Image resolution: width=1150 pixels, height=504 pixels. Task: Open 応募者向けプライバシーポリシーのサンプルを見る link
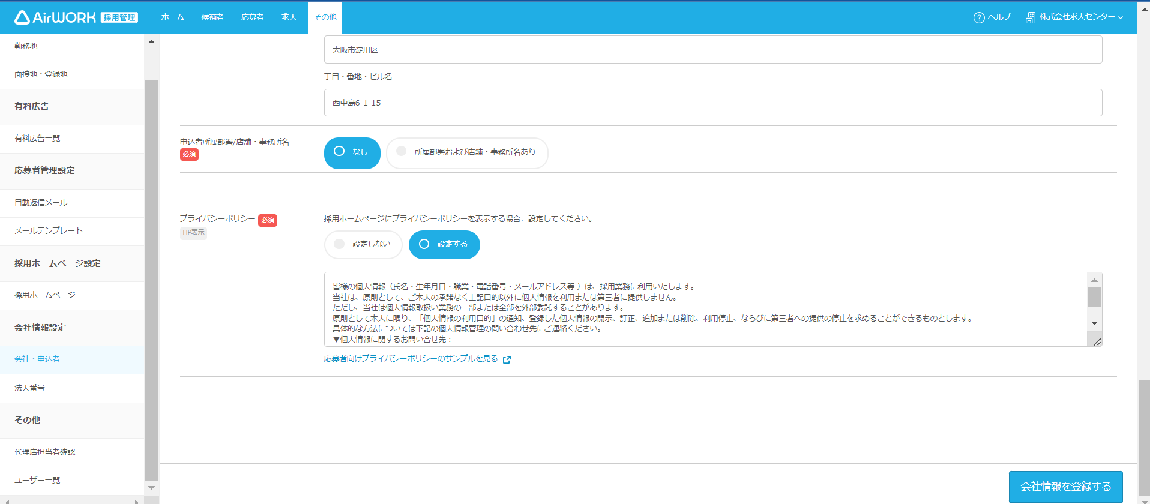pyautogui.click(x=411, y=359)
